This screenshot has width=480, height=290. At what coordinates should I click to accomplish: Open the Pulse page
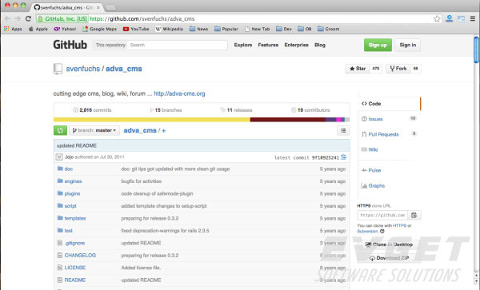point(371,170)
